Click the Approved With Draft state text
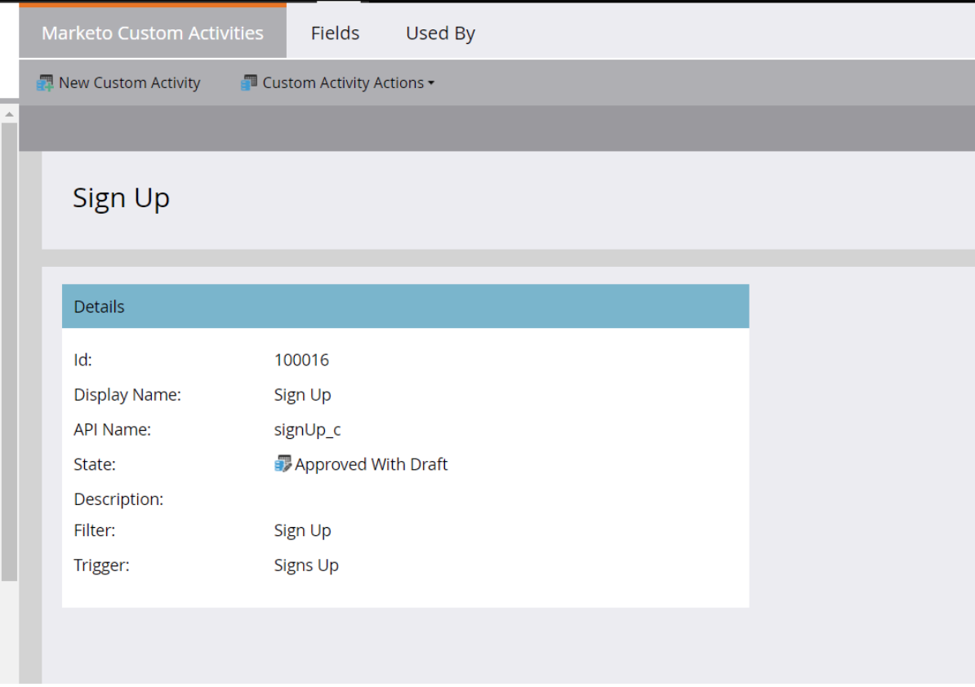Viewport: 975px width, 687px height. click(x=370, y=463)
